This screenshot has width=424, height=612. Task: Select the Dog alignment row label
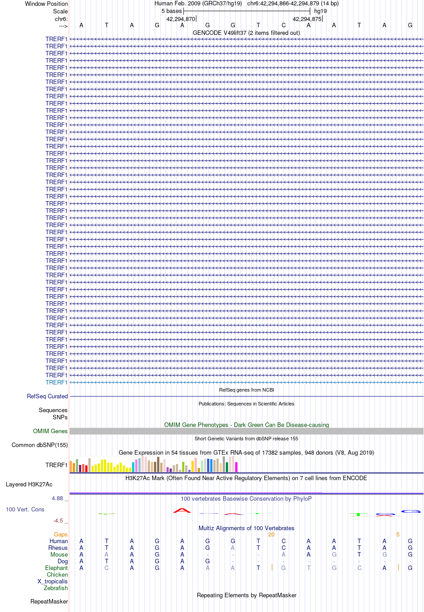[62, 561]
